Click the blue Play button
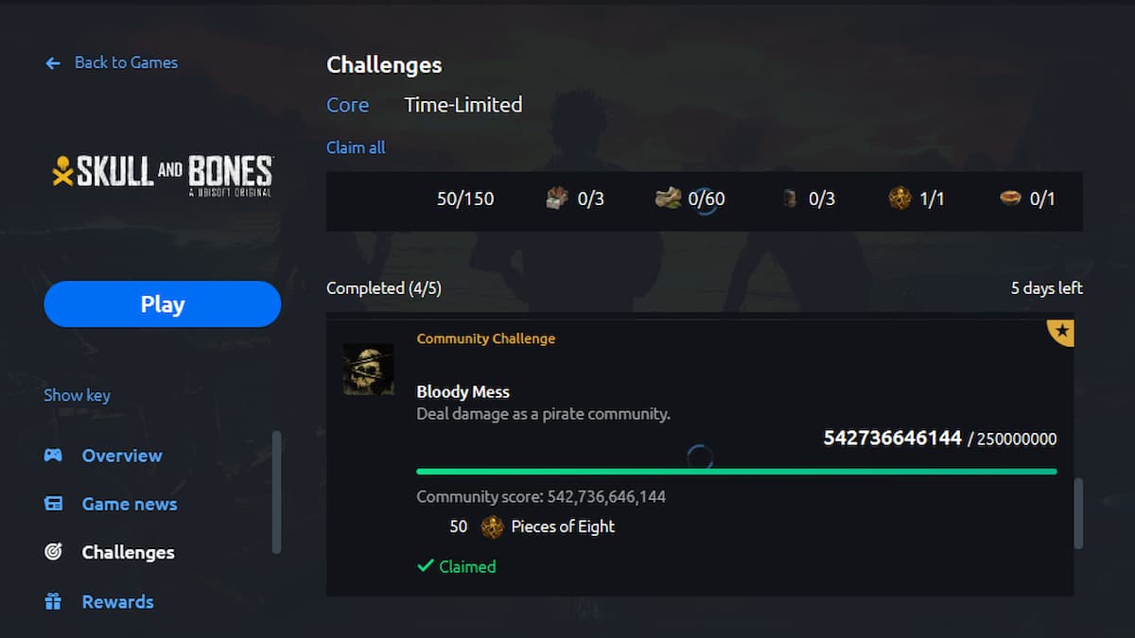 click(x=163, y=304)
